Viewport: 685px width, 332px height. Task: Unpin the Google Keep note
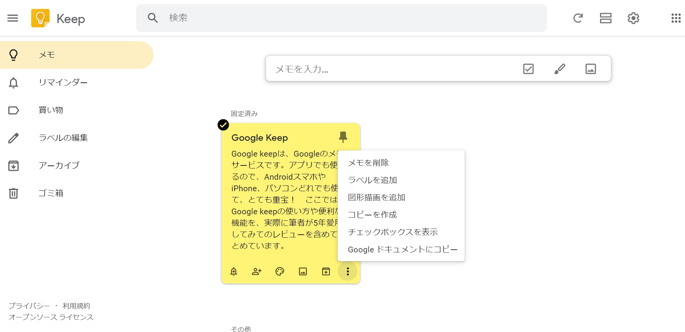point(343,137)
